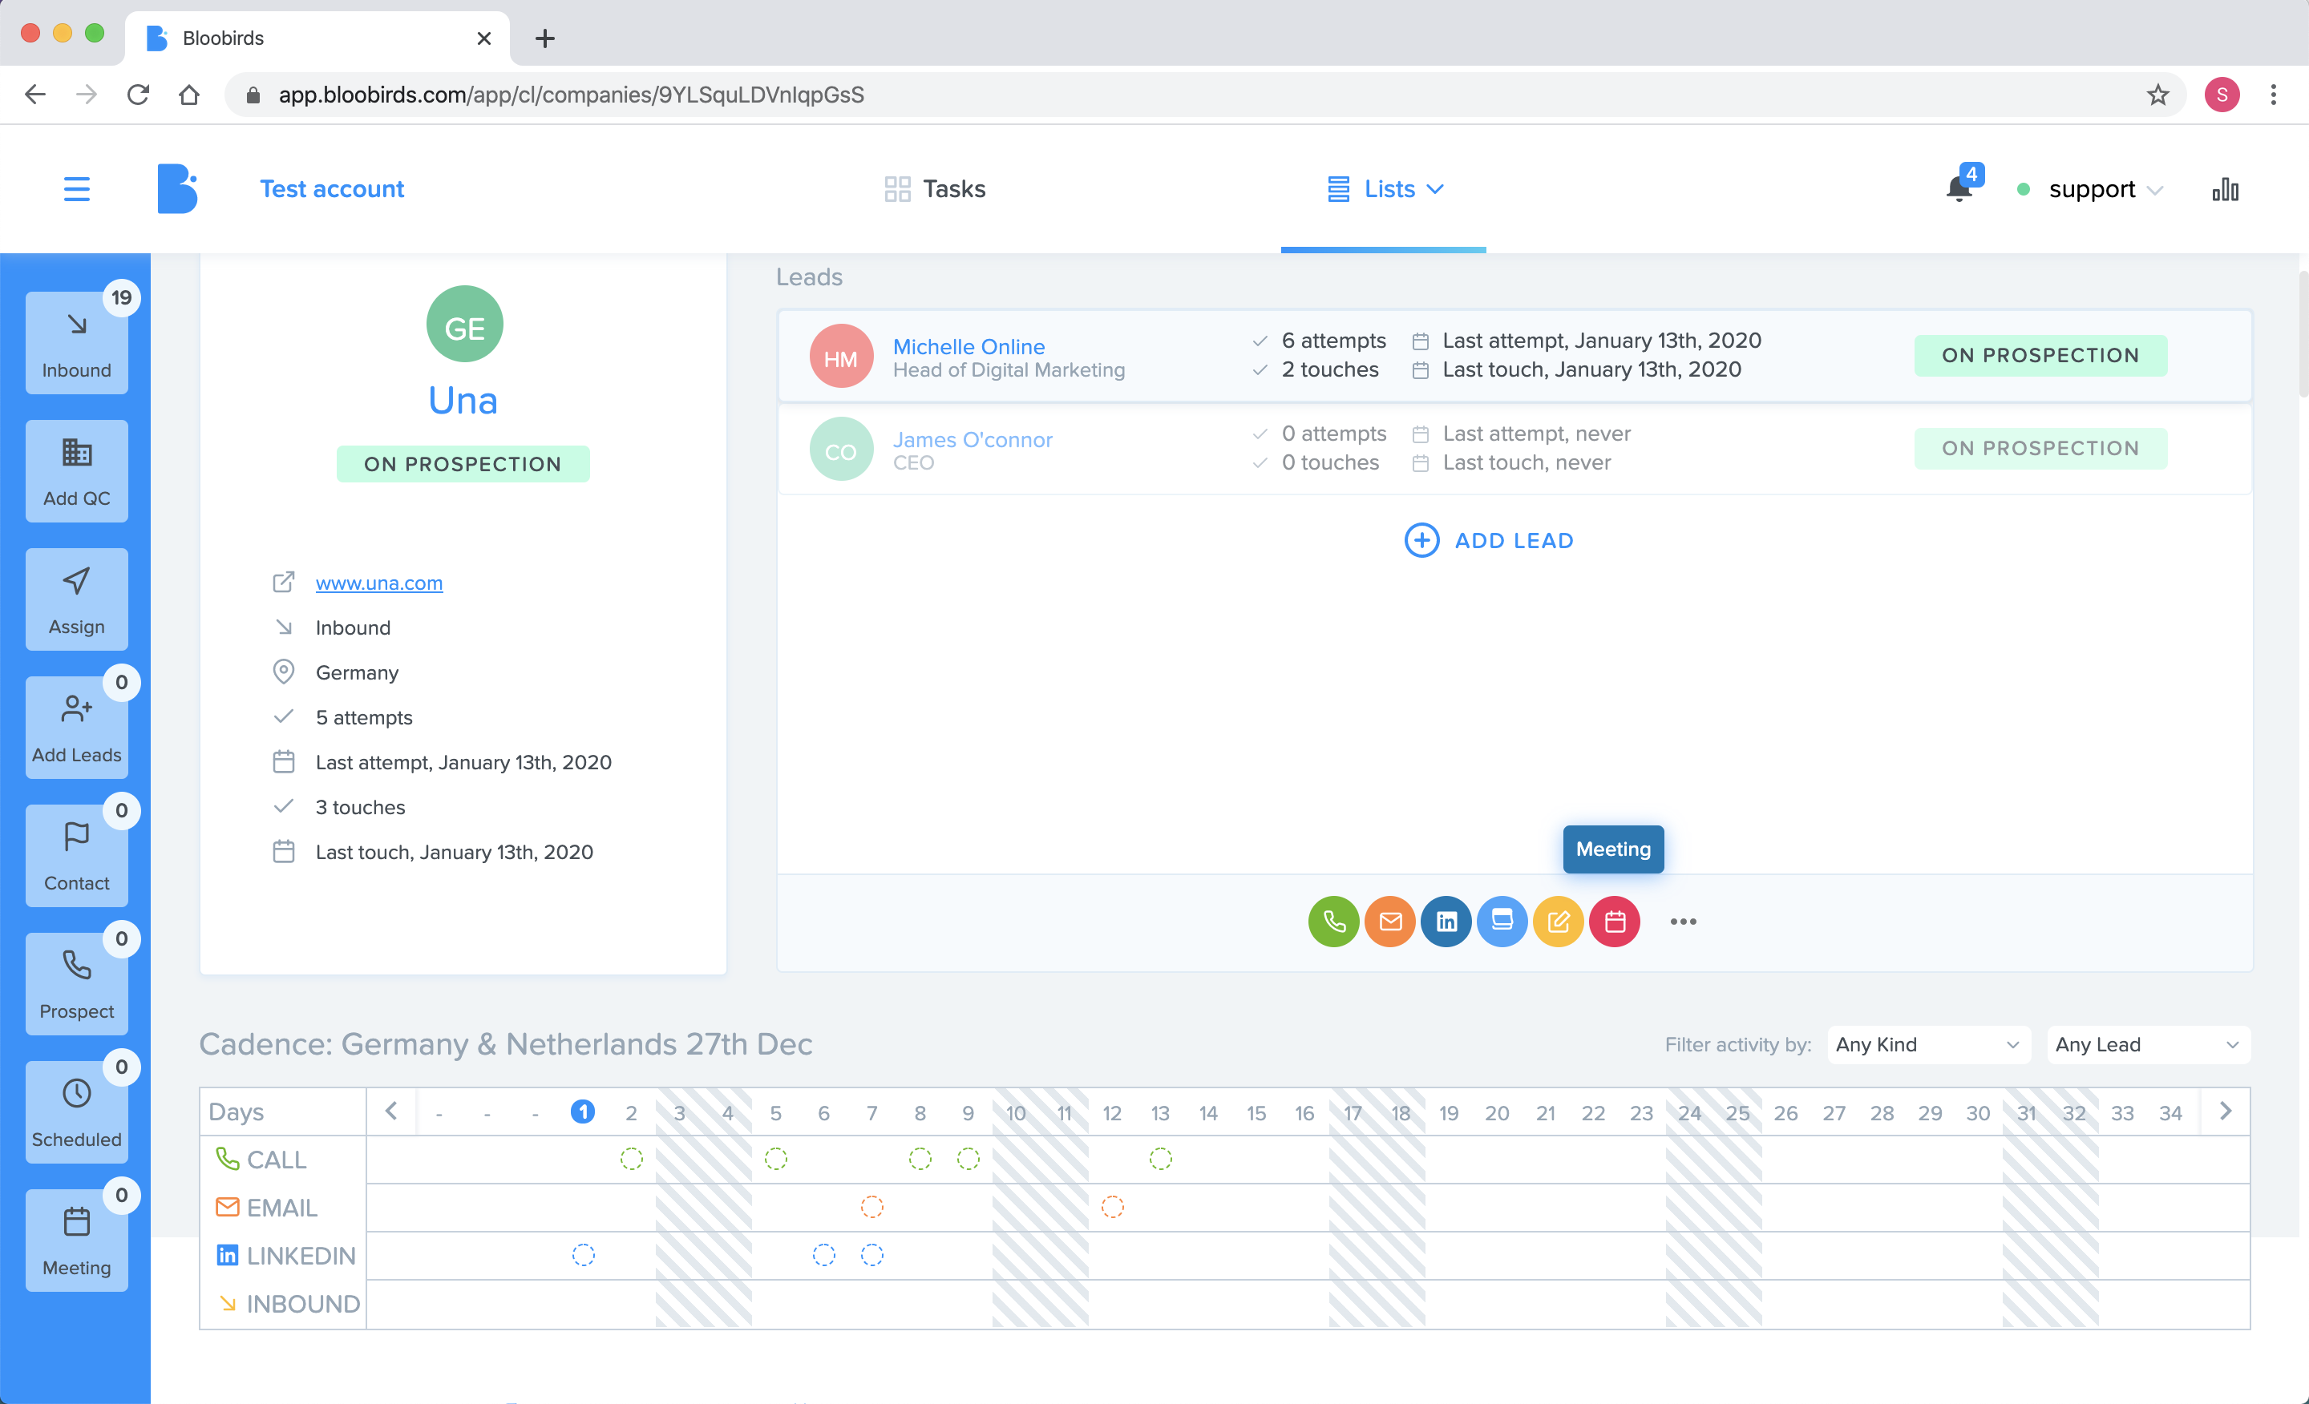
Task: Click the LINKEDIN row label in cadence
Action: tap(285, 1255)
